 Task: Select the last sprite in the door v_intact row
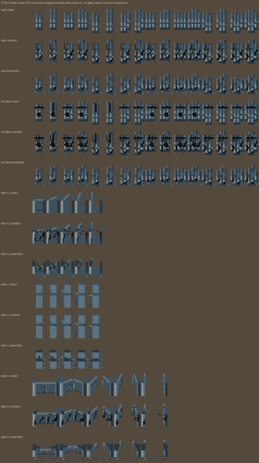click(94, 296)
